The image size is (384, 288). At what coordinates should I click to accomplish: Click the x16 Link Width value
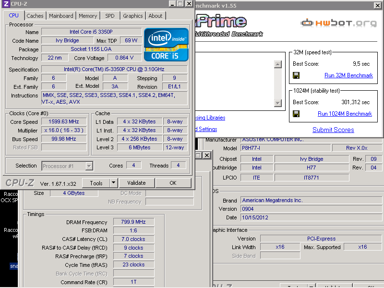point(280,247)
